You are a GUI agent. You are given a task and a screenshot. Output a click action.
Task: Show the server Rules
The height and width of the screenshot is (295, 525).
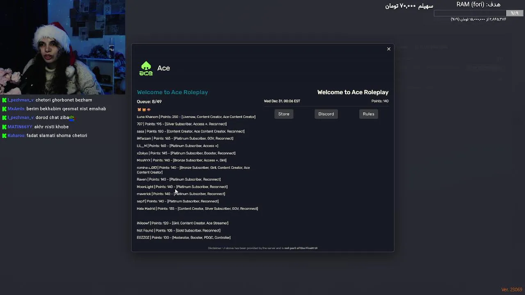(368, 114)
